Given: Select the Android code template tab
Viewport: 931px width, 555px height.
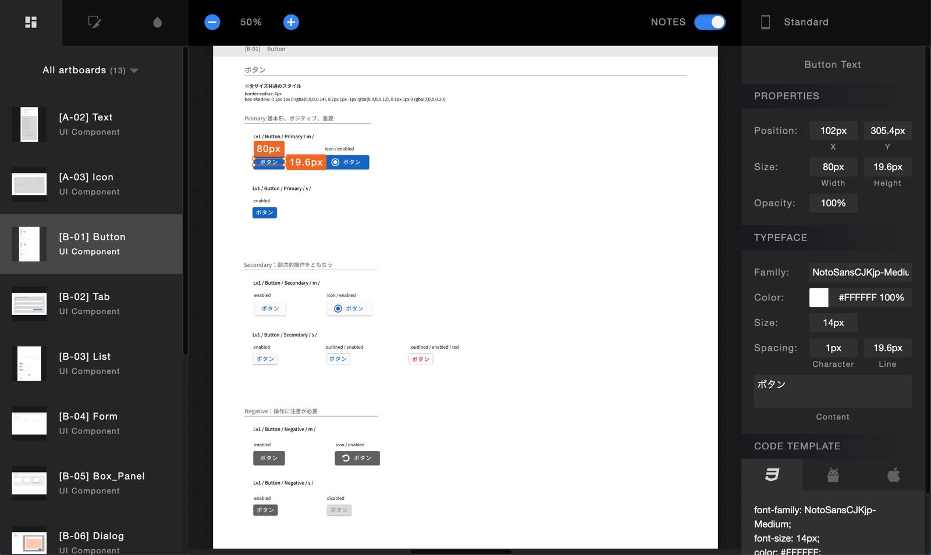Looking at the screenshot, I should click(833, 475).
